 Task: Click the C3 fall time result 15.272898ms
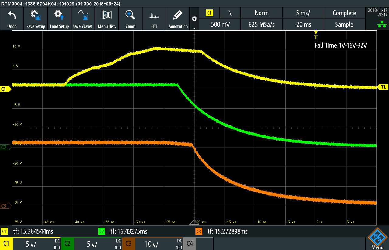click(x=228, y=231)
